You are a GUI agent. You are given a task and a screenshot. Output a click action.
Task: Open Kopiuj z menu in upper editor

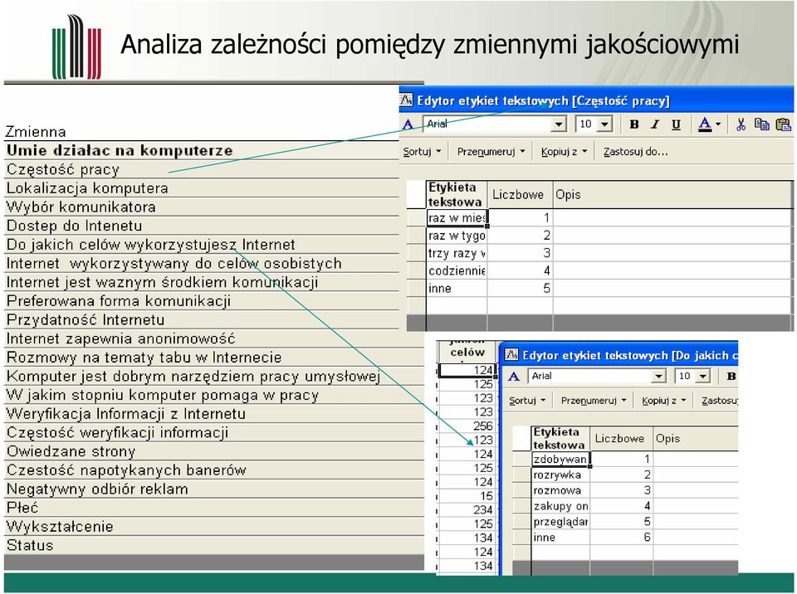click(564, 152)
